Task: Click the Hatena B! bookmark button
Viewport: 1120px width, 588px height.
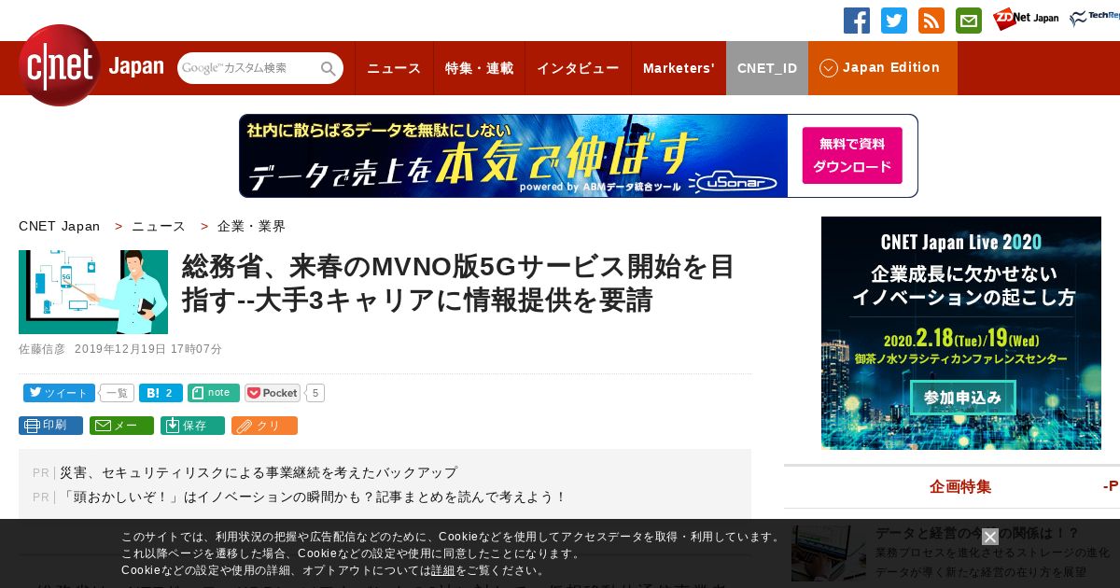Action: point(161,393)
